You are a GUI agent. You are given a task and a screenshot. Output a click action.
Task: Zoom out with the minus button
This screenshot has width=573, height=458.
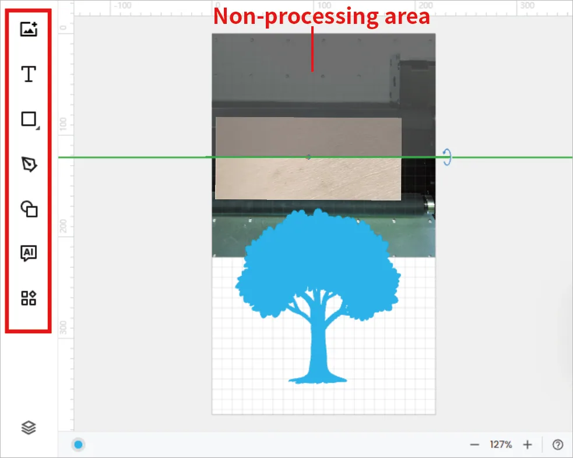tap(474, 445)
